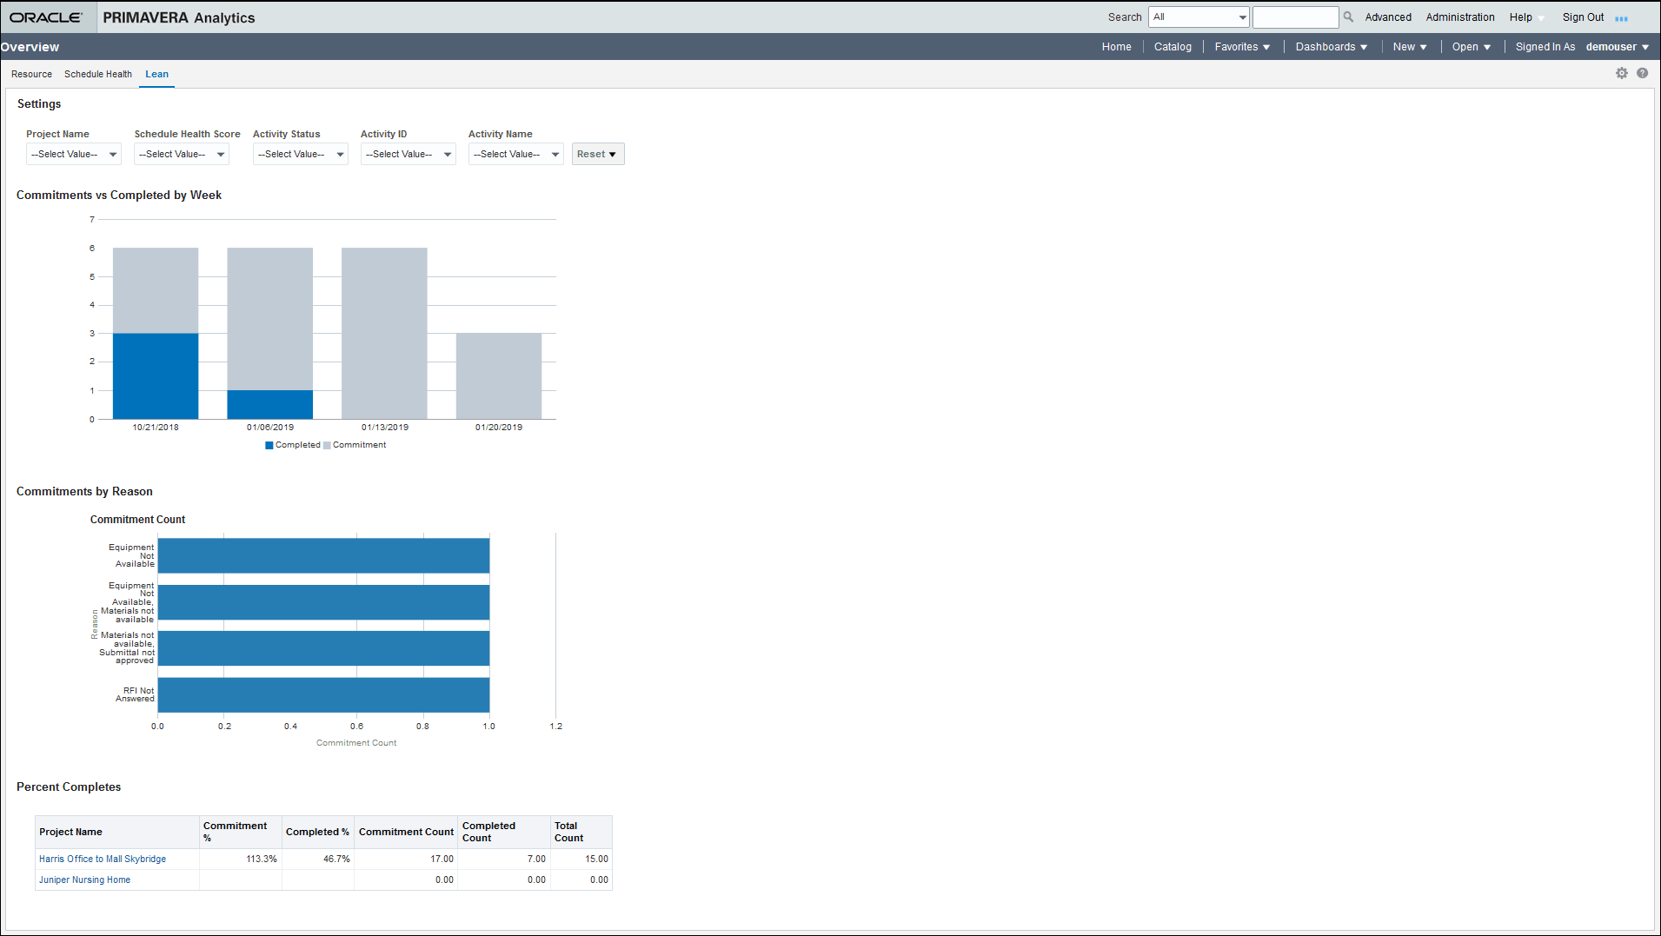Open the Dashboards dropdown menu
Viewport: 1661px width, 936px height.
click(x=1330, y=46)
